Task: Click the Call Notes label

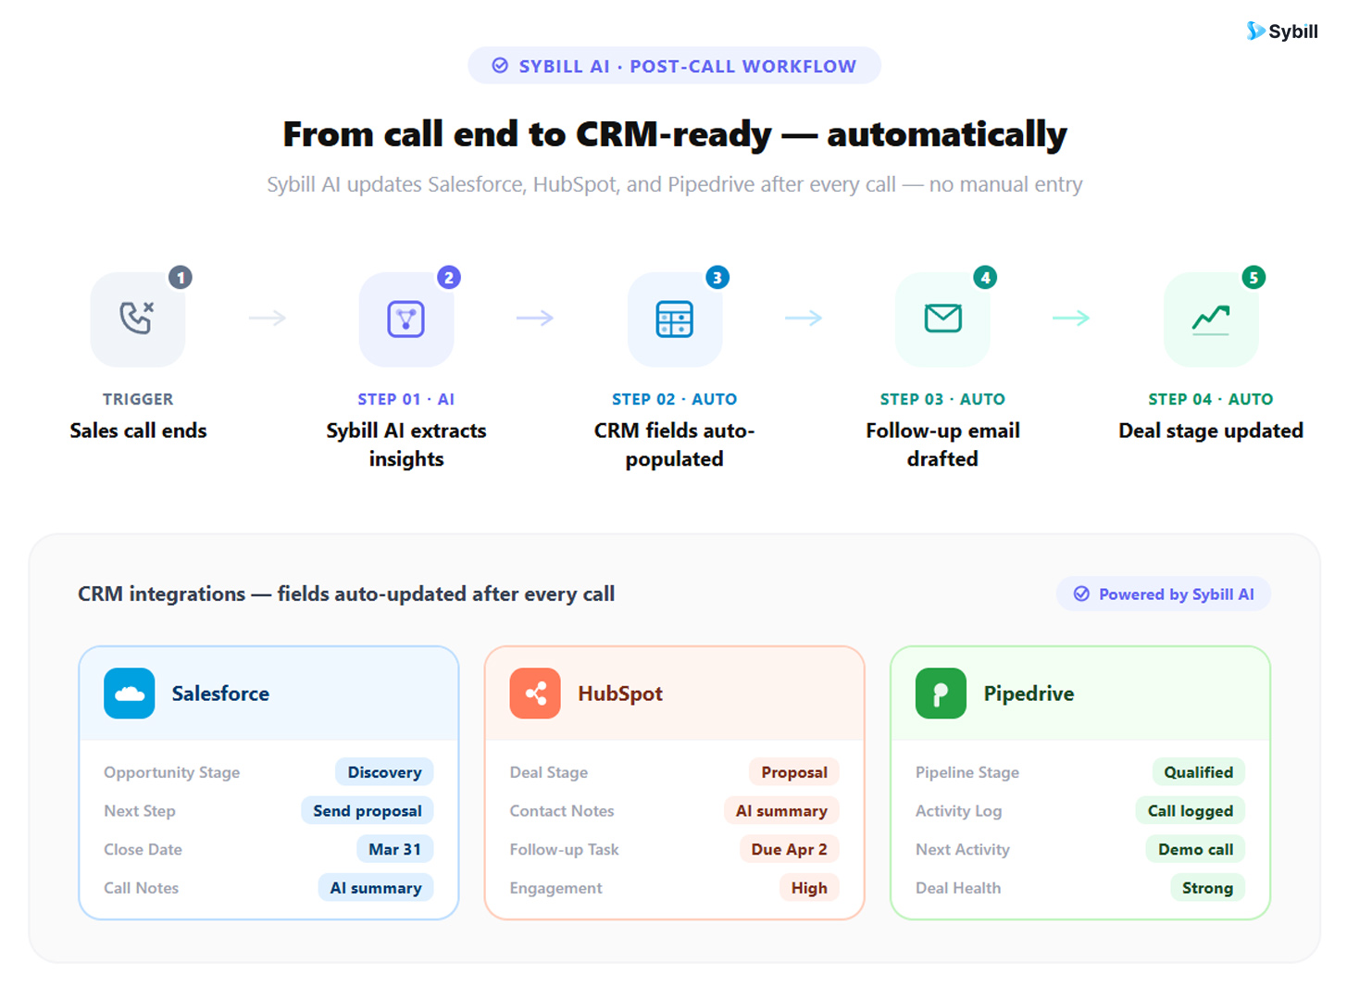Action: pos(141,888)
